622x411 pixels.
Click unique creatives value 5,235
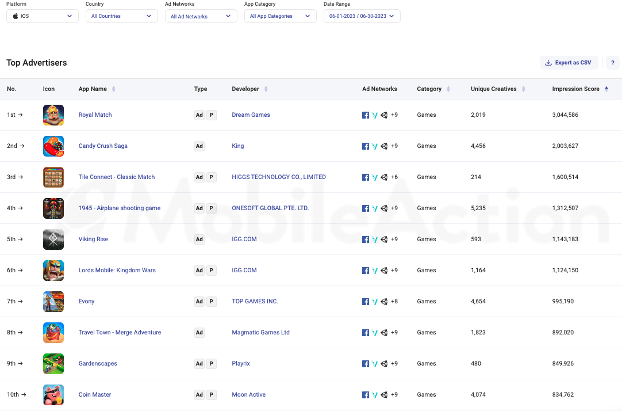(478, 208)
